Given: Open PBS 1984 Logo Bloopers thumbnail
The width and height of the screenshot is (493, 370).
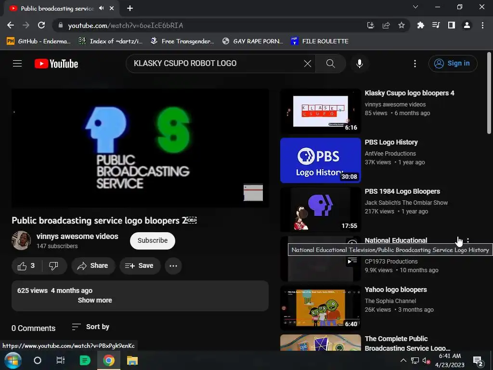Looking at the screenshot, I should point(320,210).
